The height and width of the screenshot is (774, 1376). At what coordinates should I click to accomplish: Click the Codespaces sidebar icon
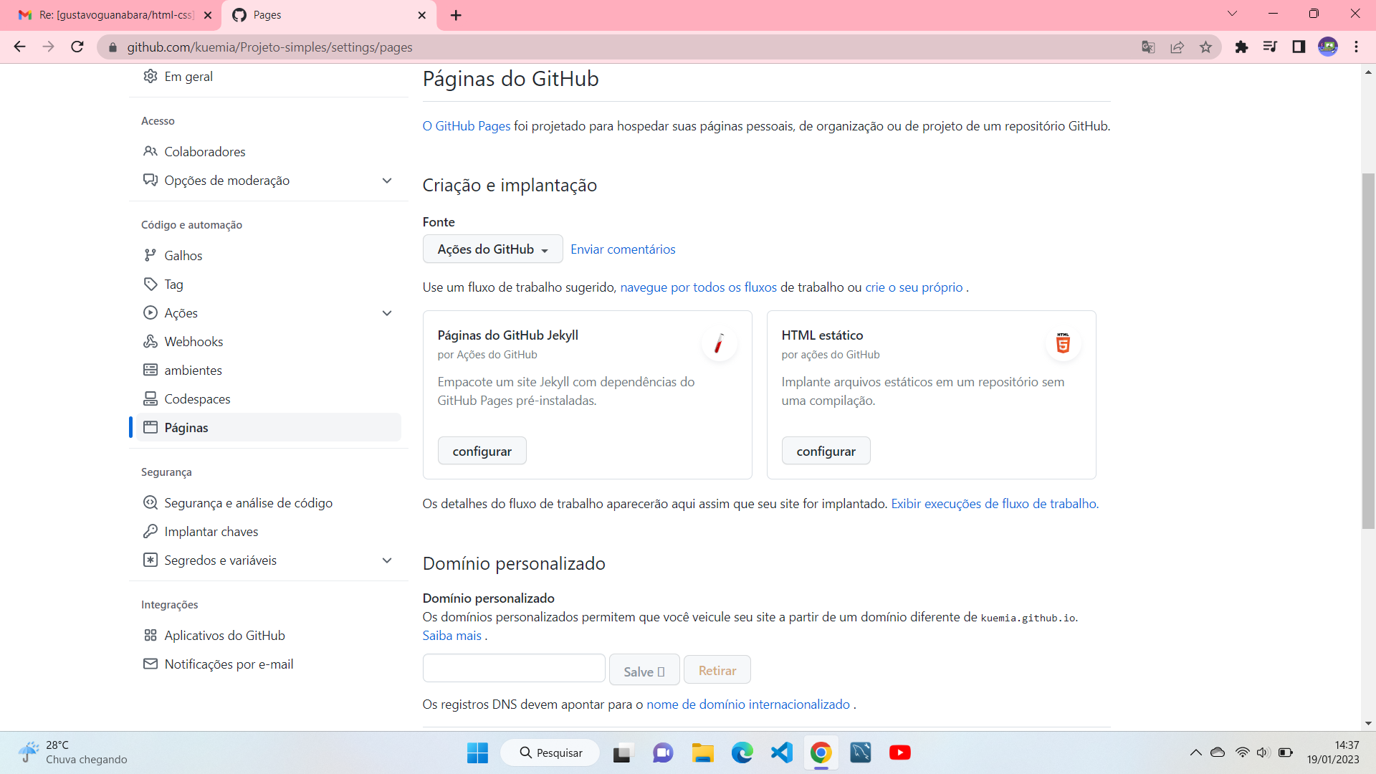click(x=150, y=398)
